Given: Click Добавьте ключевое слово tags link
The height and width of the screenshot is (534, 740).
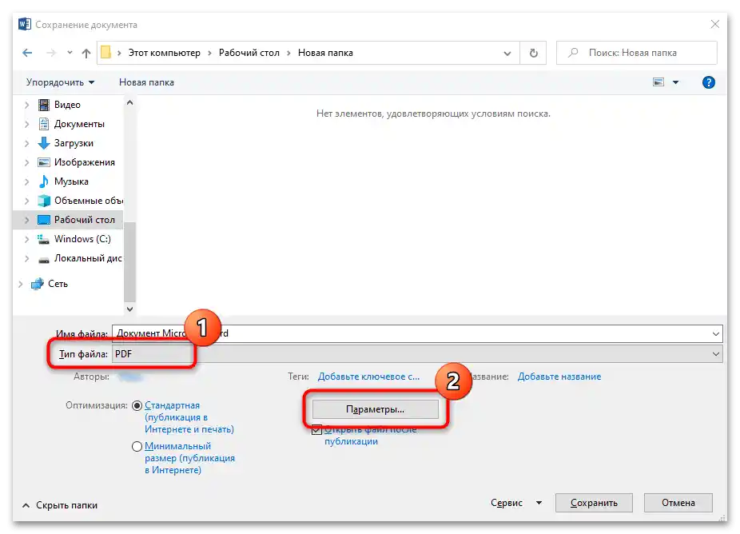Looking at the screenshot, I should point(368,377).
